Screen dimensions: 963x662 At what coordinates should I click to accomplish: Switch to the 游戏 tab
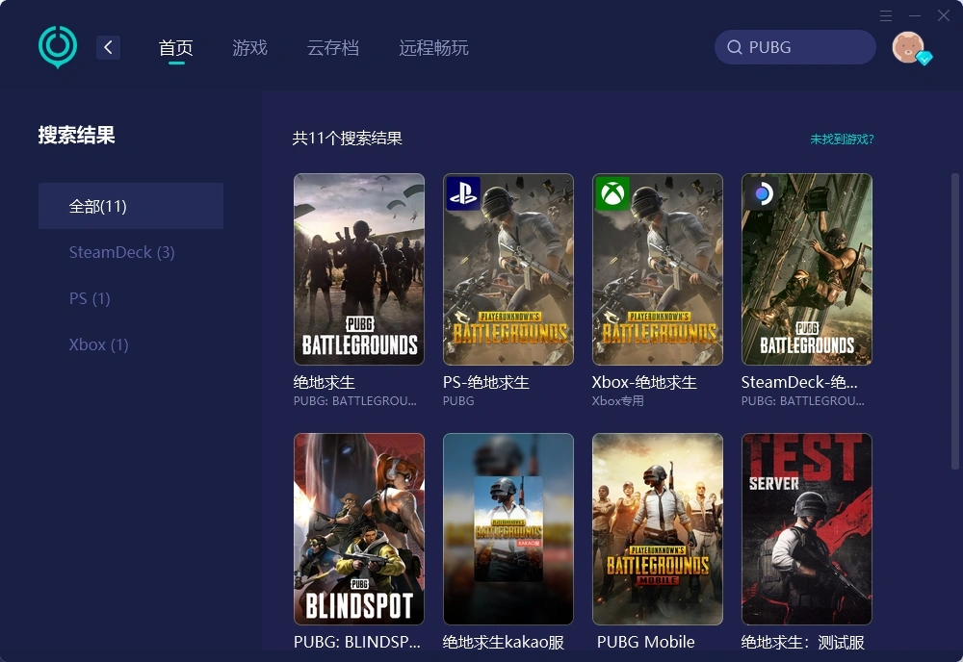(249, 47)
